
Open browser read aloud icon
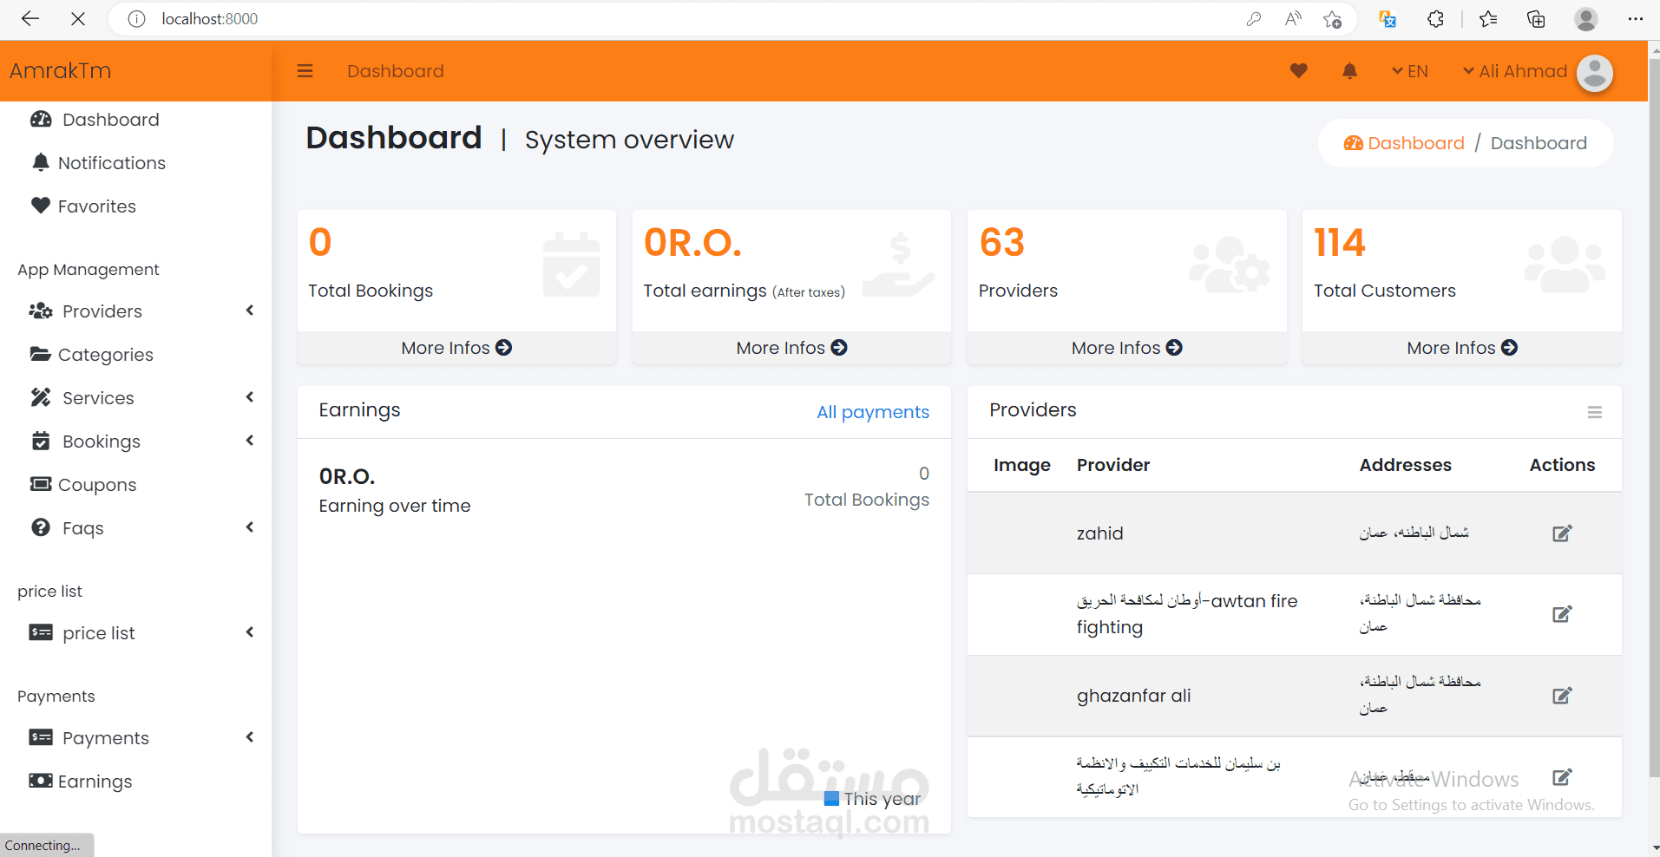tap(1293, 19)
